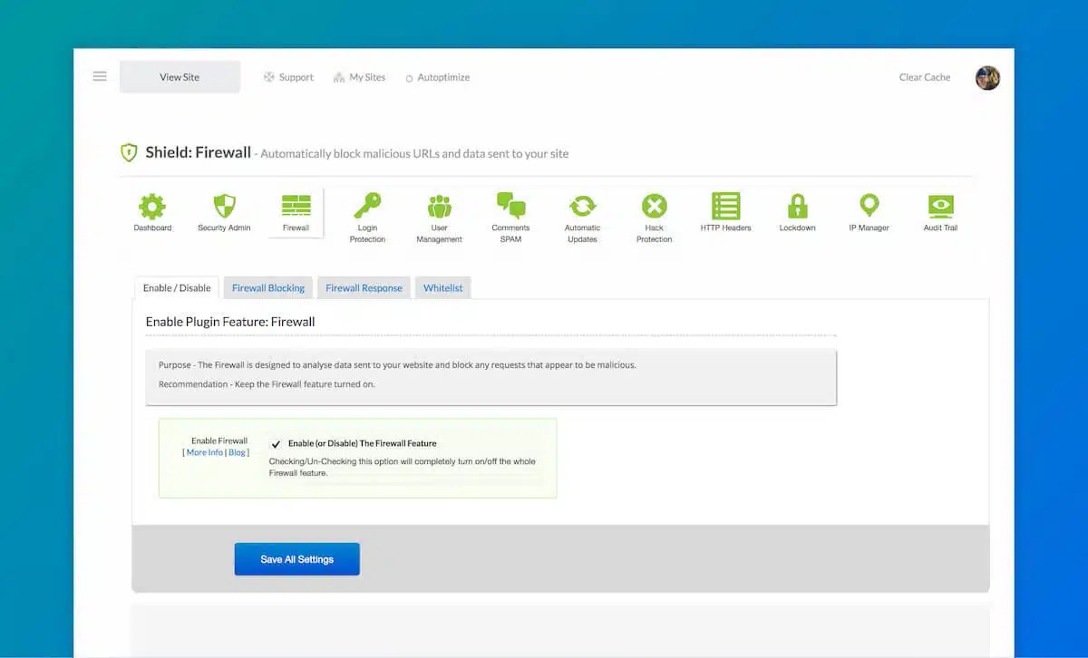Click the 'Recommendation - Keep the Firewall' text
The width and height of the screenshot is (1088, 658).
[x=267, y=384]
